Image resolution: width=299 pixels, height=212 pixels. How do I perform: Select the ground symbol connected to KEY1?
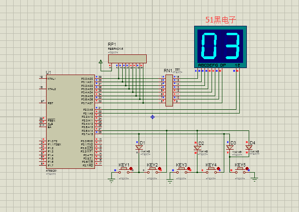[111, 181]
